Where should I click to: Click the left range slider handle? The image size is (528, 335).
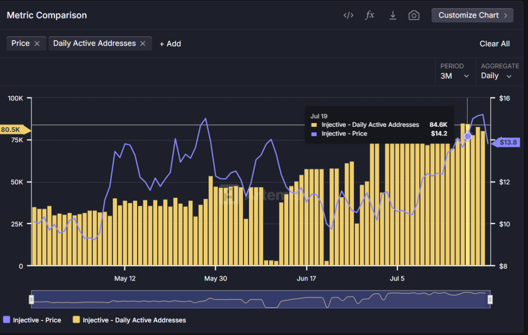pos(31,299)
